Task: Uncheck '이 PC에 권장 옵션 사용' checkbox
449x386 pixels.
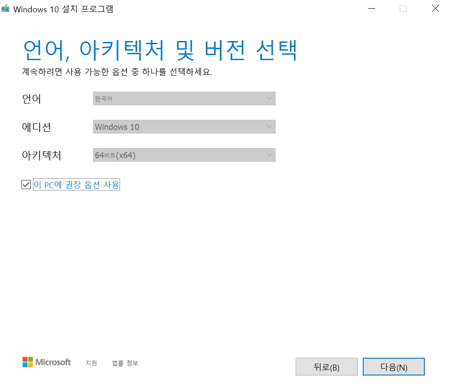Action: 26,185
